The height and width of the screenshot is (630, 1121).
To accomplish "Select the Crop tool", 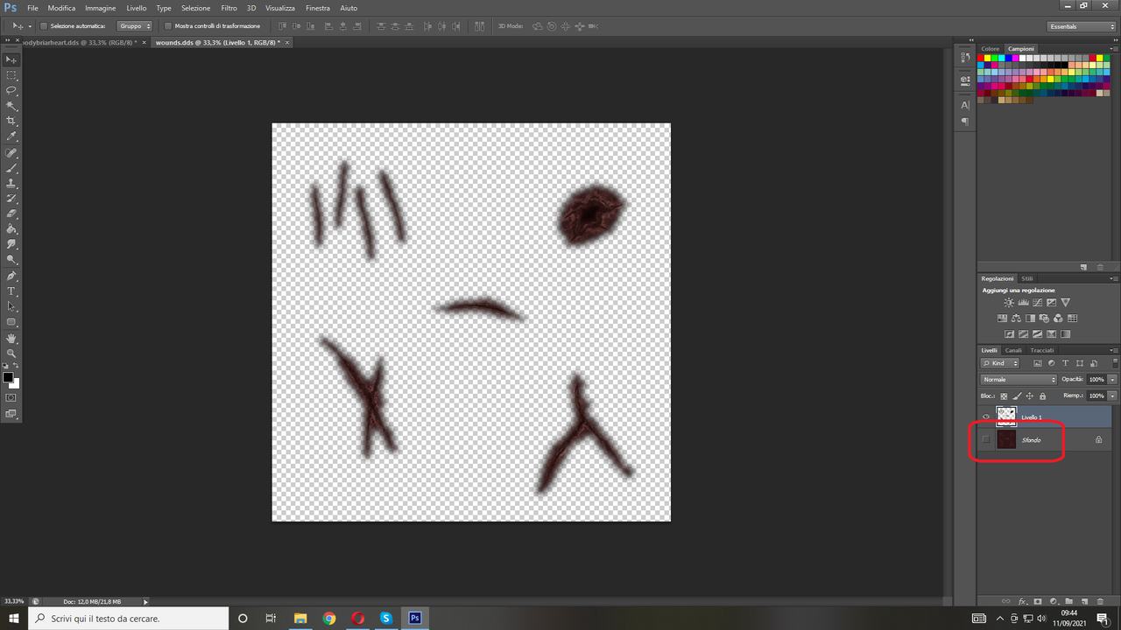I will coord(11,121).
